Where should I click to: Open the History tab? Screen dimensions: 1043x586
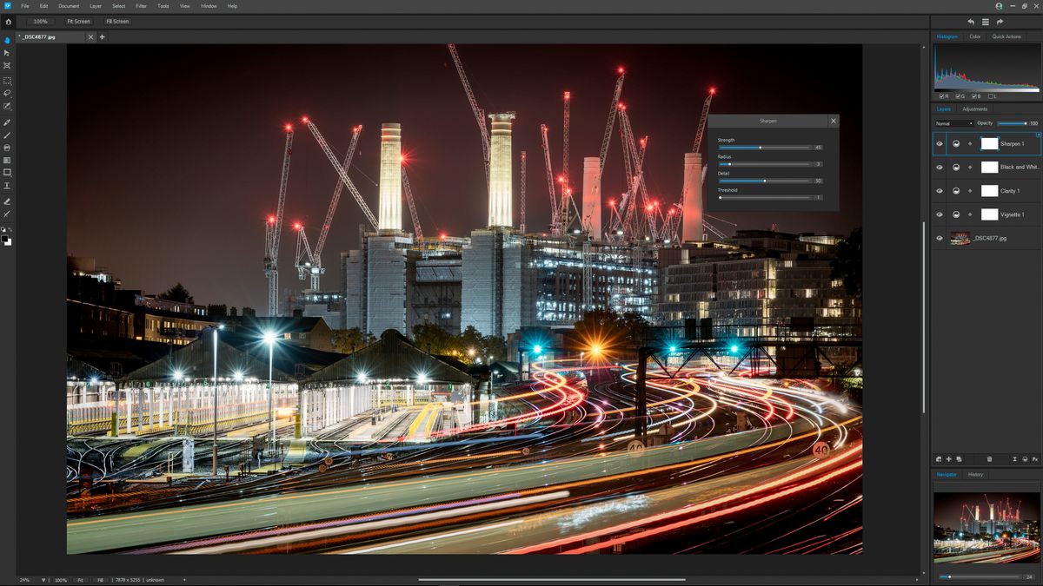click(x=975, y=475)
